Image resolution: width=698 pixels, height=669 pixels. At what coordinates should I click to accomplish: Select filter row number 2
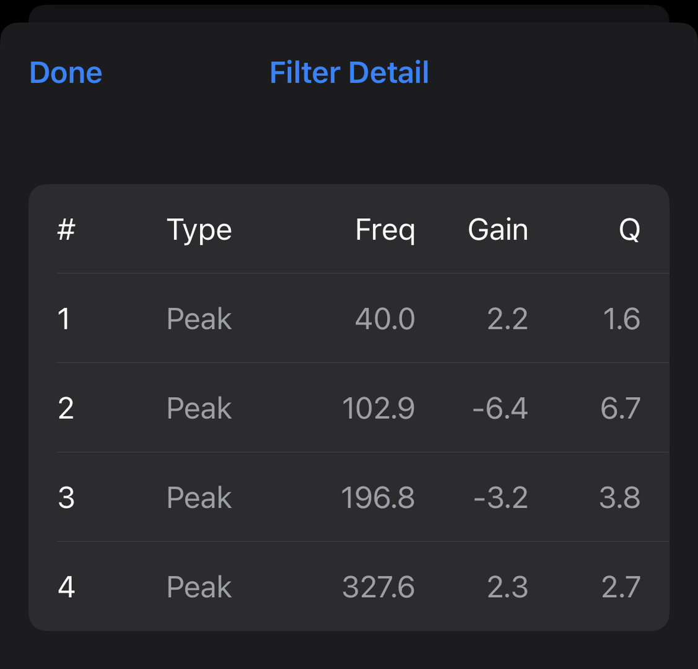pos(349,408)
